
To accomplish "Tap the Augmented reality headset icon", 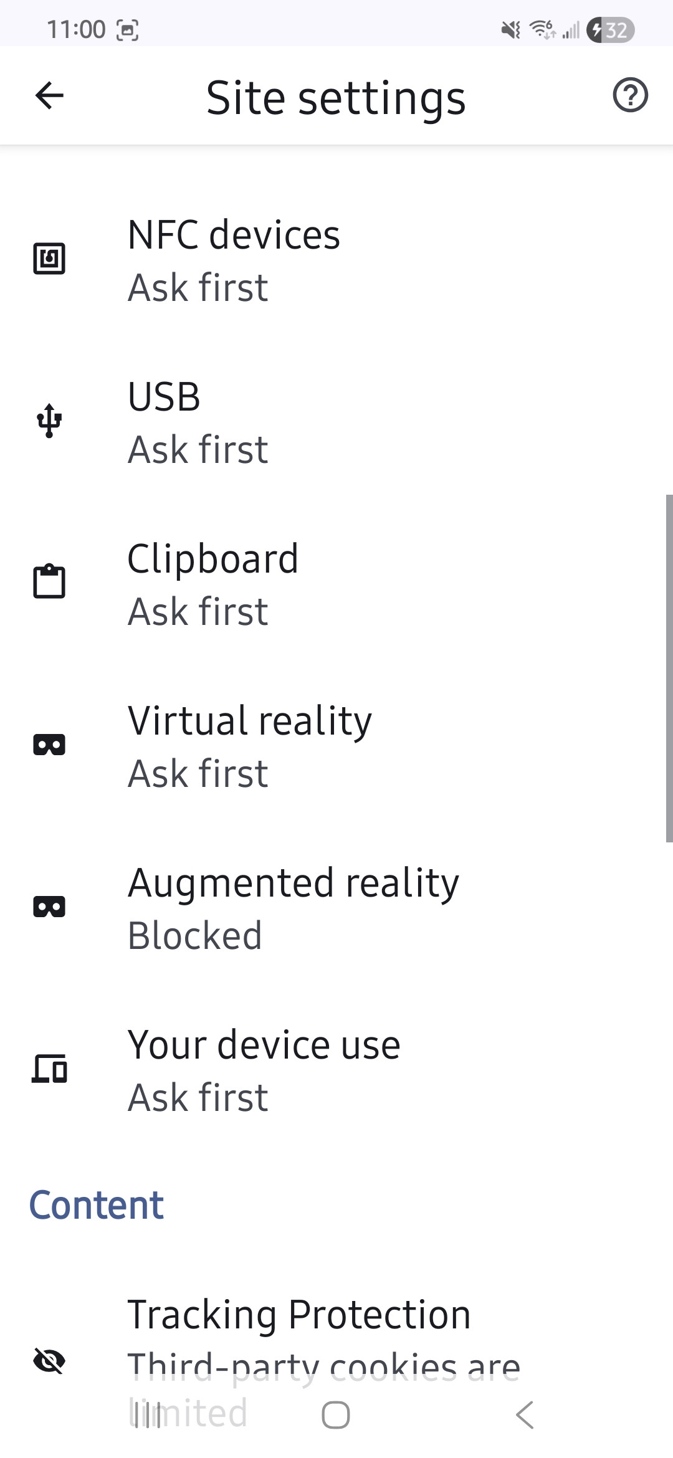I will pyautogui.click(x=49, y=907).
